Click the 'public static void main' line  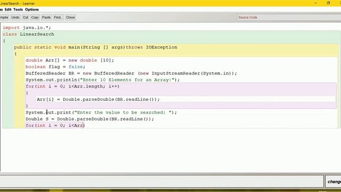click(x=96, y=47)
